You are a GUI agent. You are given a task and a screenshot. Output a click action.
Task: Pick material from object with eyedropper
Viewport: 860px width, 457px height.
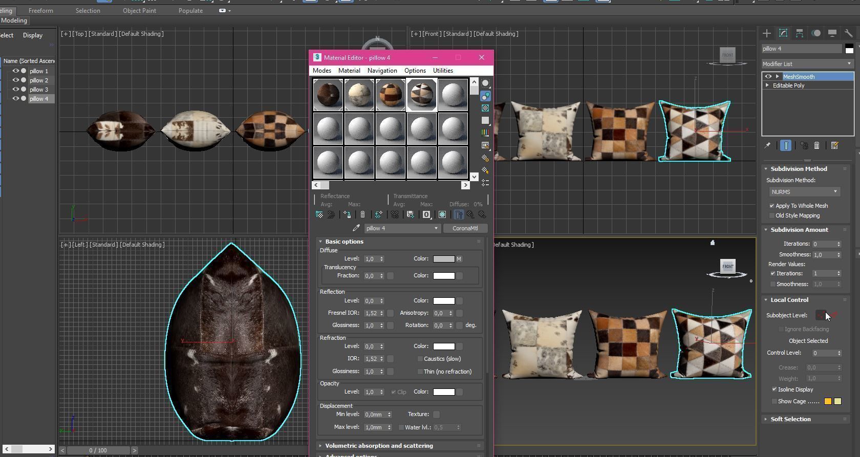[x=356, y=228]
